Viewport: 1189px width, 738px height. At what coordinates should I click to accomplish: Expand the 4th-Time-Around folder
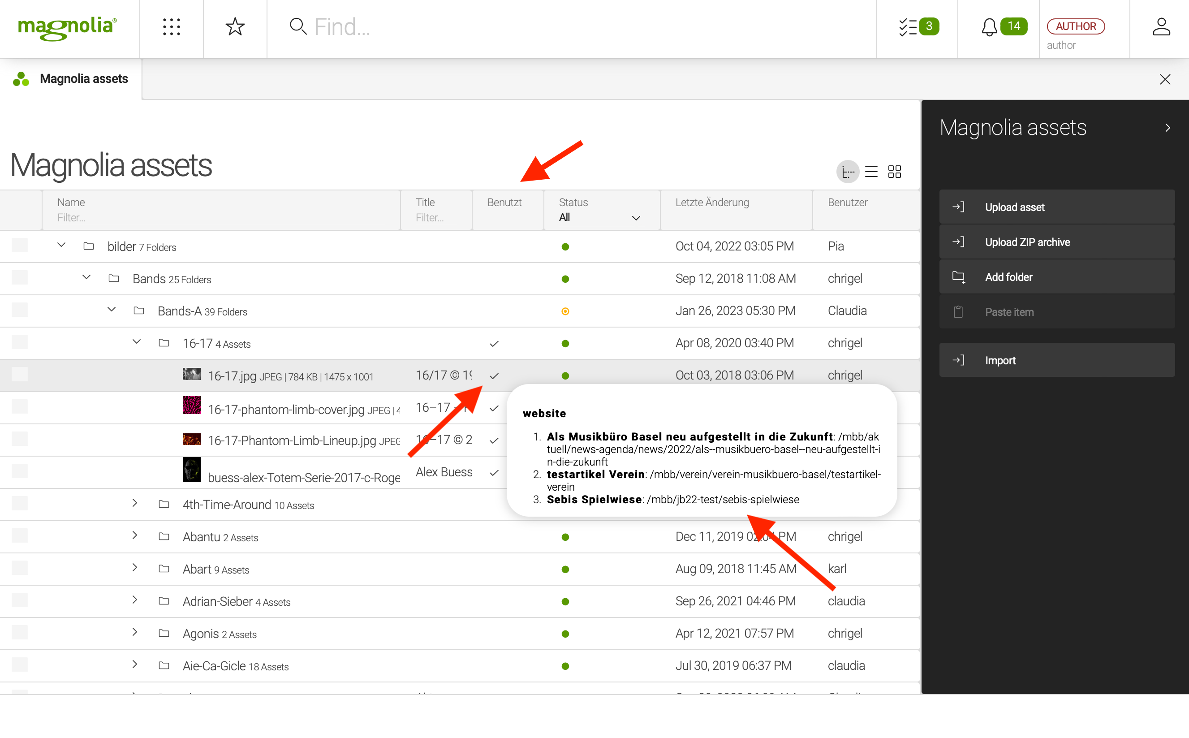click(135, 503)
